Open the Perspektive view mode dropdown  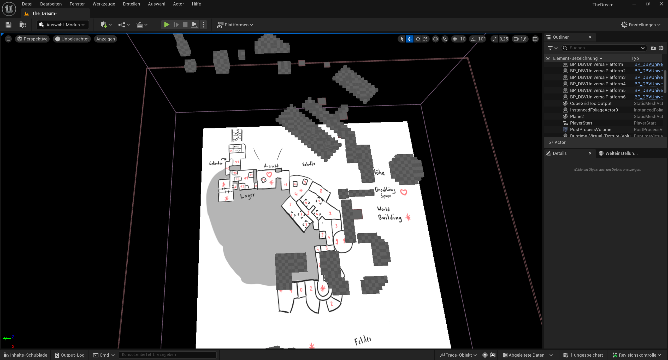32,39
